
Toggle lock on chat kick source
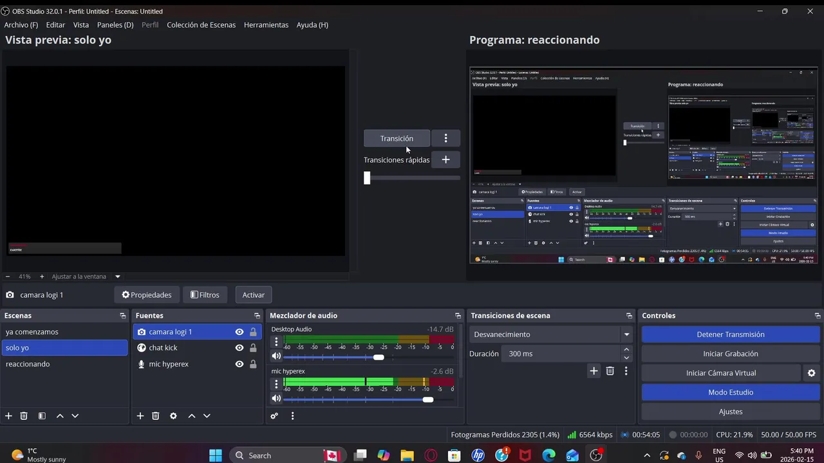click(253, 348)
